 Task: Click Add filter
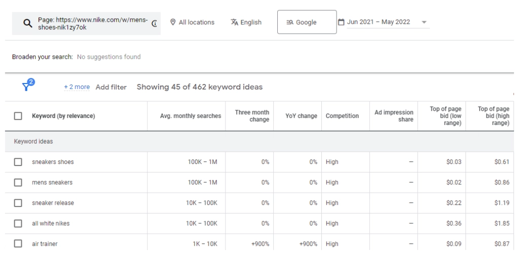point(111,87)
